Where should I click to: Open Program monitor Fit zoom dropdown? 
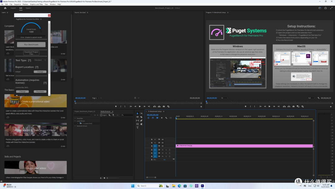click(225, 98)
